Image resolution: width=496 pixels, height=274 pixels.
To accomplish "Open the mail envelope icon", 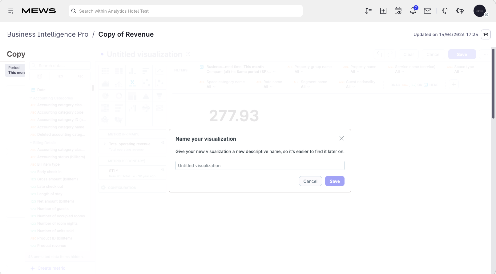I will pos(428,11).
